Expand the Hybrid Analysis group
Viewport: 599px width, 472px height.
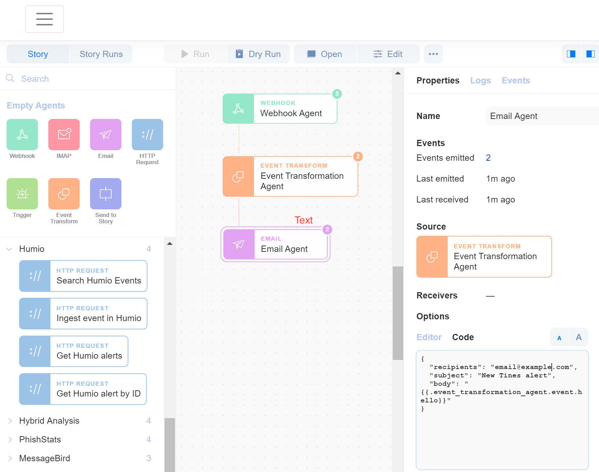pos(10,421)
